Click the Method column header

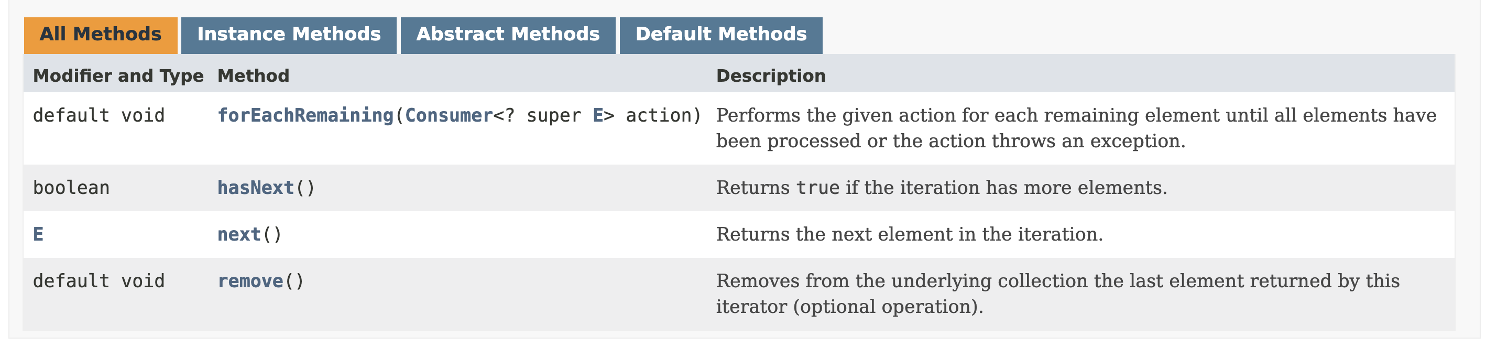point(253,75)
